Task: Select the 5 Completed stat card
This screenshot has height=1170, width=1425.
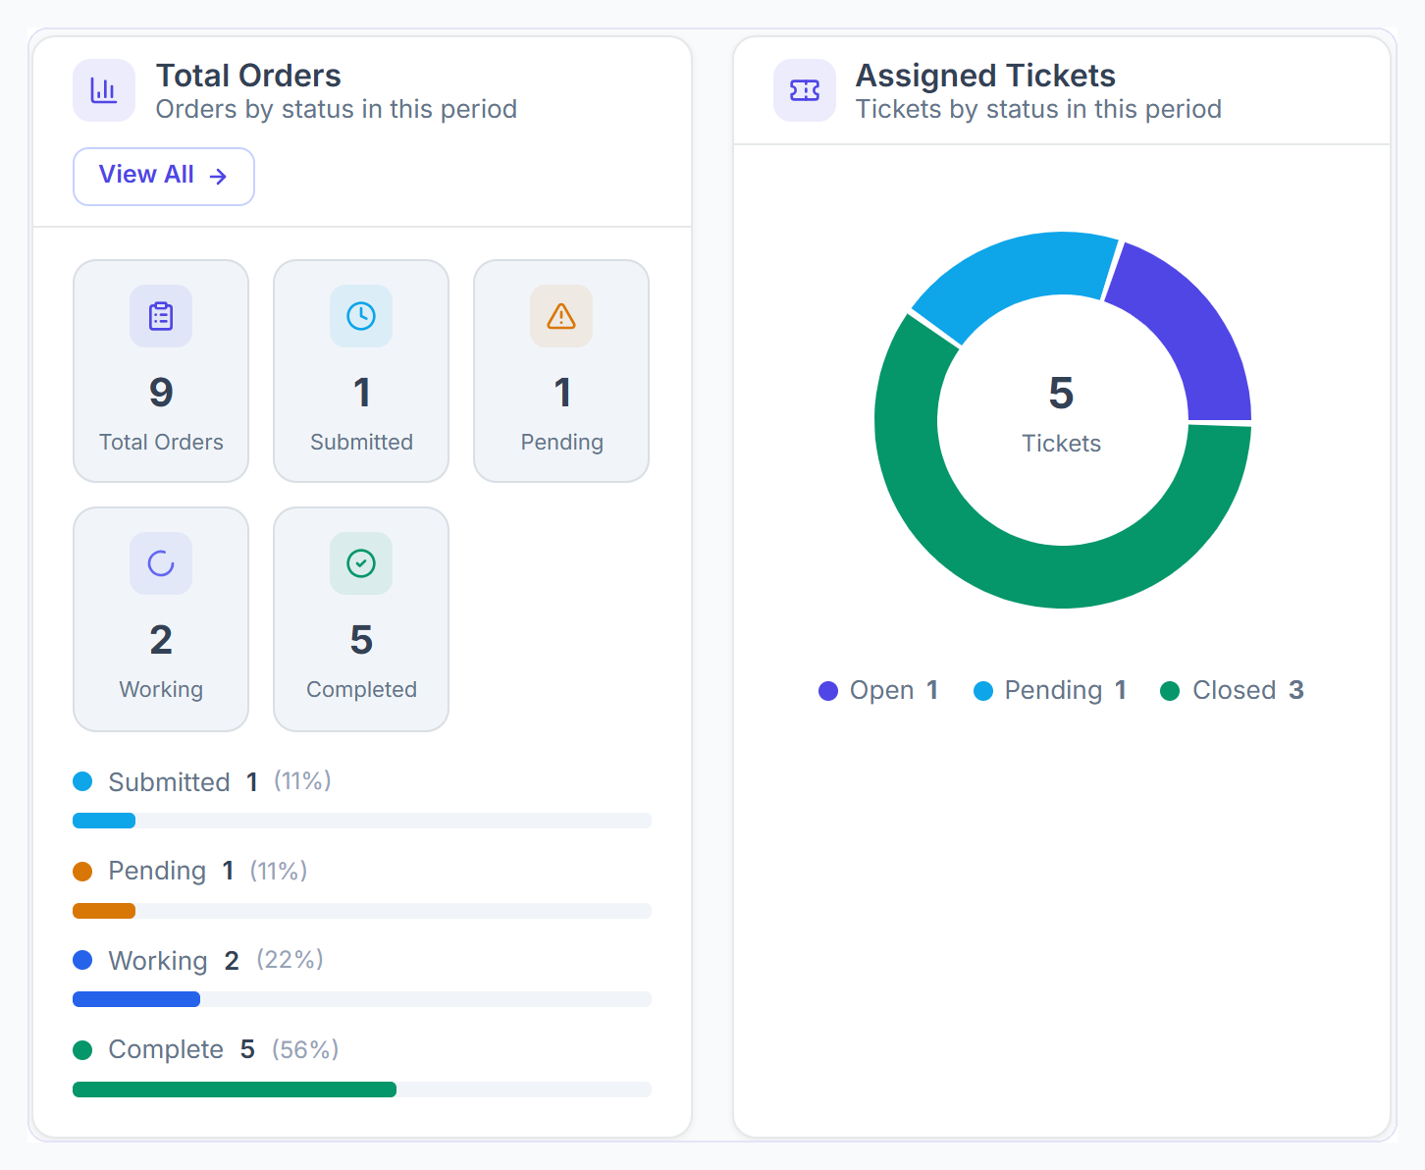Action: click(361, 619)
